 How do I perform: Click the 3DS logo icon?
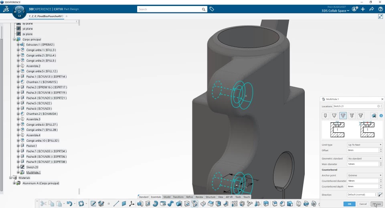pyautogui.click(x=6, y=9)
